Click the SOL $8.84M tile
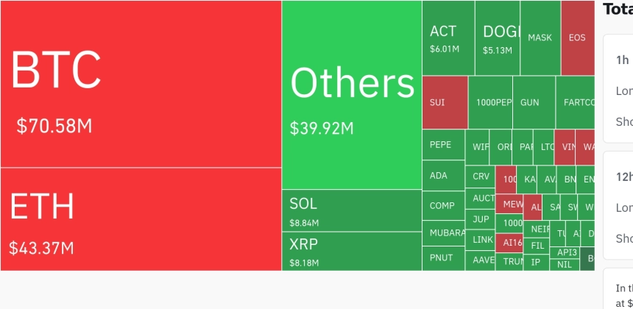Screen dimensions: 633x309 point(352,210)
